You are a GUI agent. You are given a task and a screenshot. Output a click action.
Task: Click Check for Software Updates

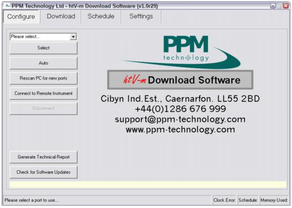click(43, 172)
